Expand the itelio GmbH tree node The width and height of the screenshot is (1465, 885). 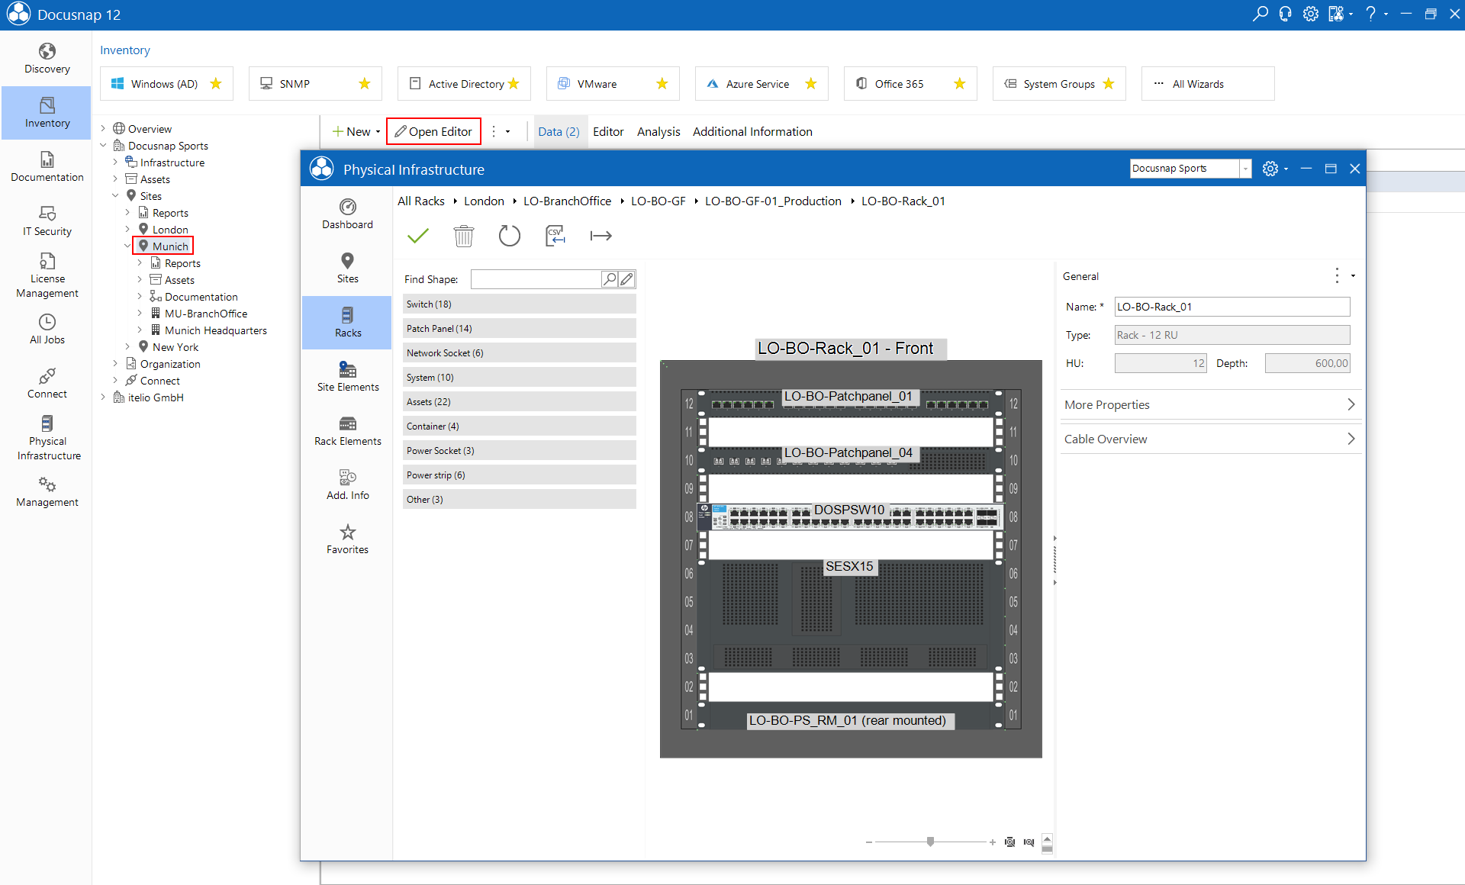[x=103, y=397]
